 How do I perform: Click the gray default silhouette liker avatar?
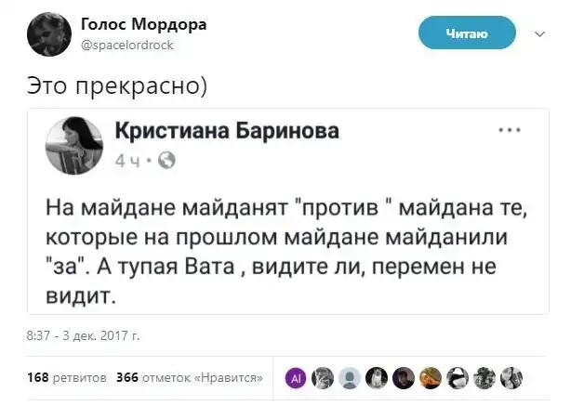coord(350,377)
